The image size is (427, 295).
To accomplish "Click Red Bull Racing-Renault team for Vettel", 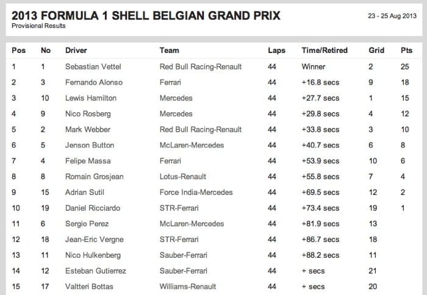I will pos(201,66).
